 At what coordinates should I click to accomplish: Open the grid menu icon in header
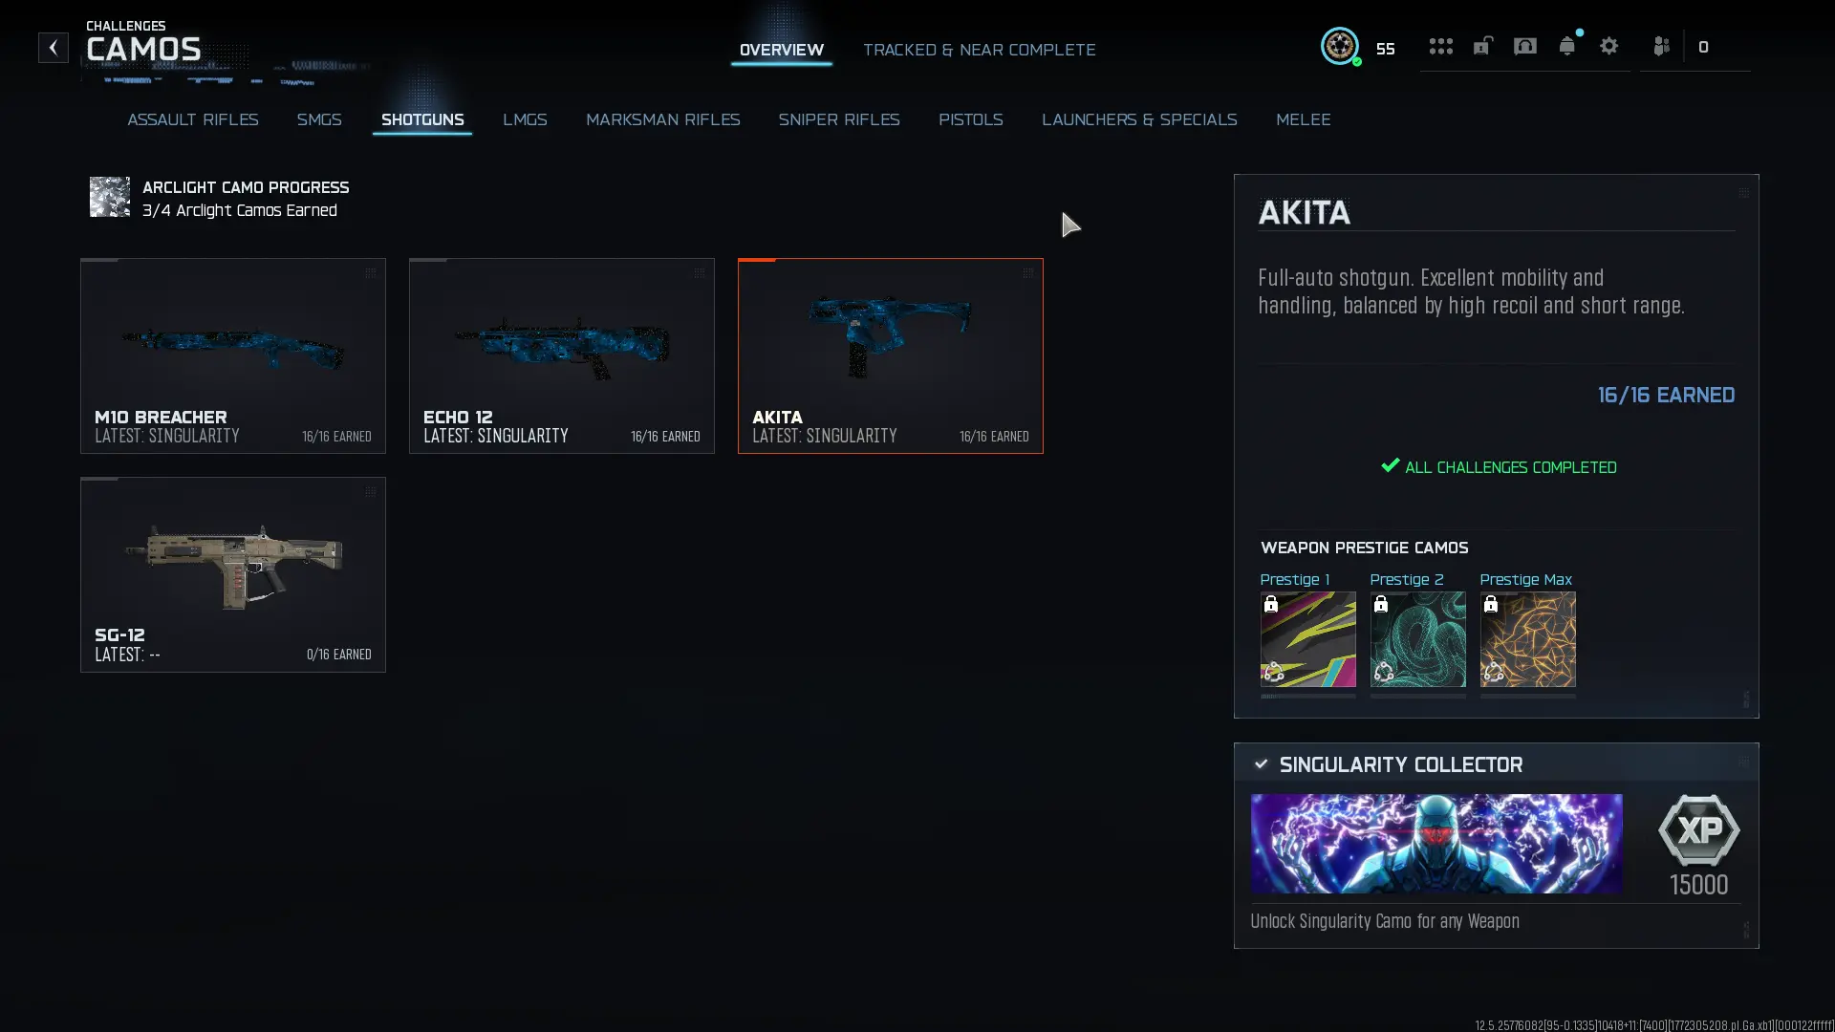tap(1440, 47)
